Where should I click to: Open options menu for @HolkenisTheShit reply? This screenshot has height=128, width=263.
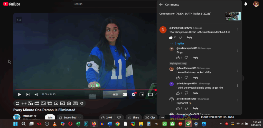pyautogui.click(x=237, y=101)
